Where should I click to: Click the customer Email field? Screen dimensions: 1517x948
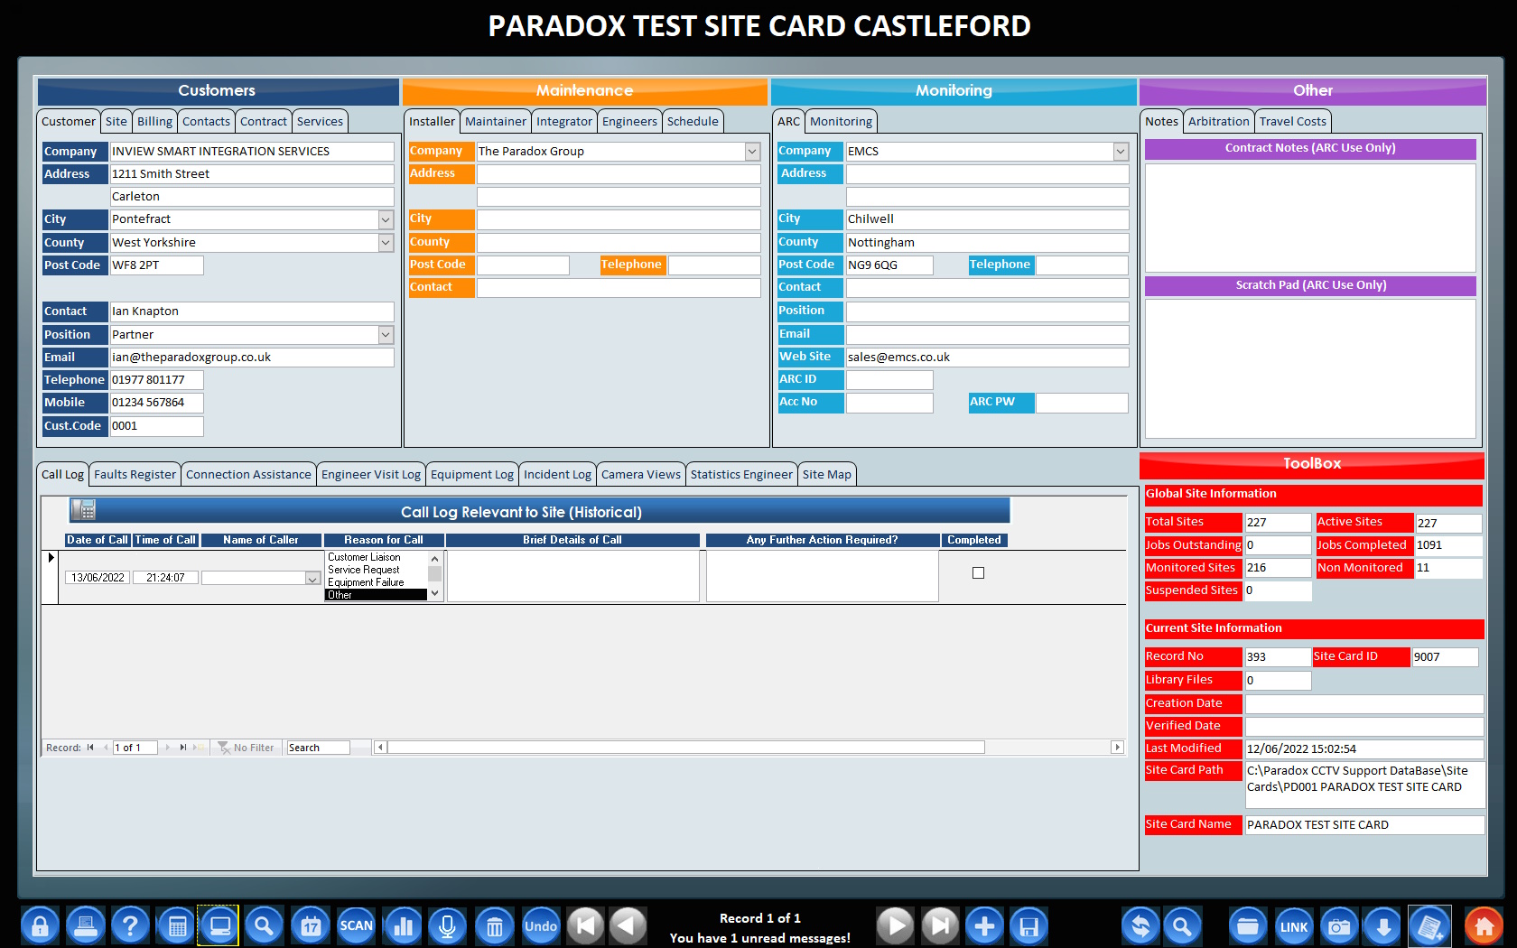pos(252,358)
